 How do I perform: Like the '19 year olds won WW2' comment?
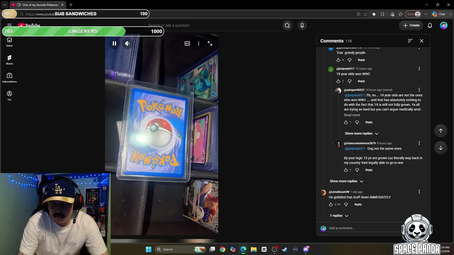point(338,81)
